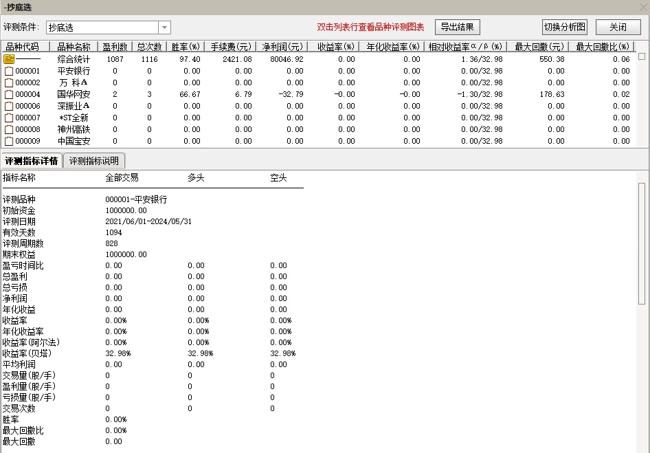Select the 中国宝安 row
The width and height of the screenshot is (650, 453).
click(318, 141)
